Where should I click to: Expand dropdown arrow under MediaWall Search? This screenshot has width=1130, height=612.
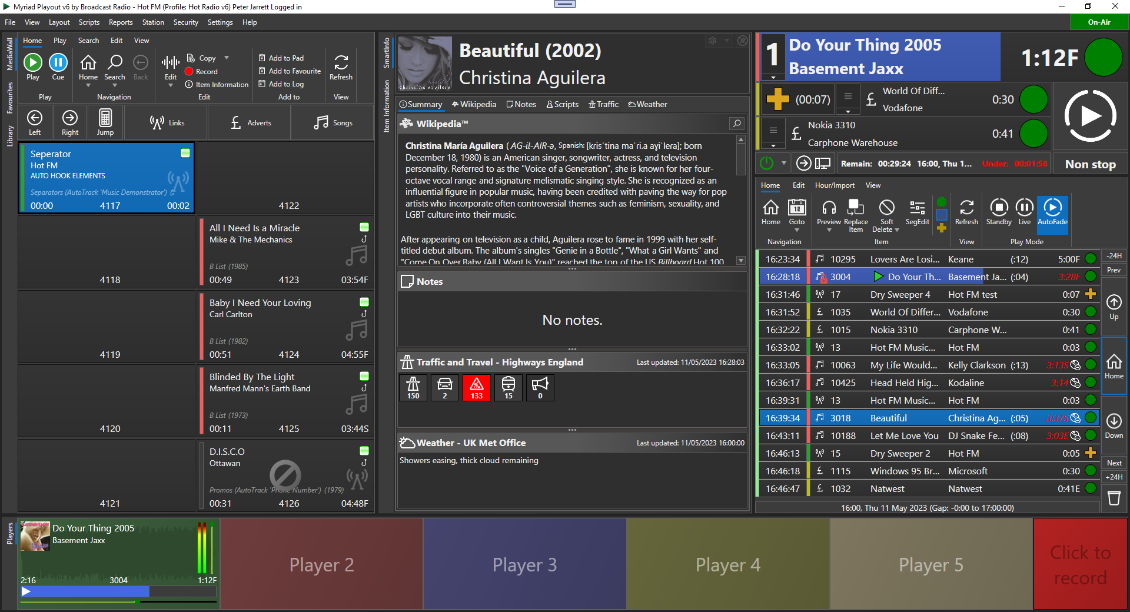[x=115, y=85]
